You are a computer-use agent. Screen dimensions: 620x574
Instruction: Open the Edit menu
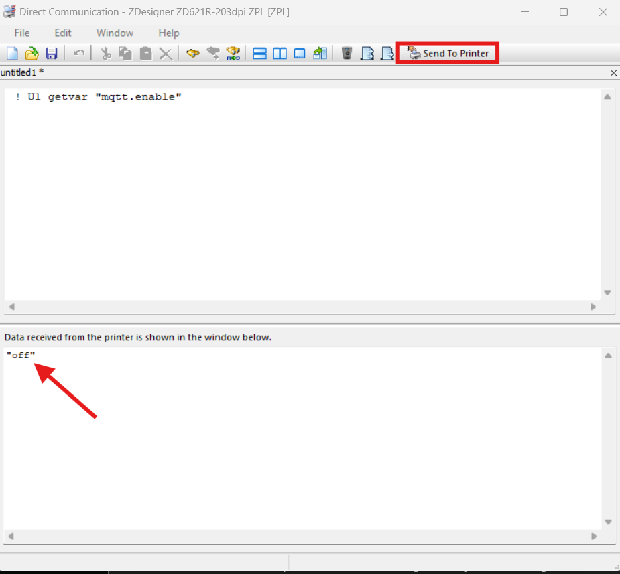tap(63, 33)
